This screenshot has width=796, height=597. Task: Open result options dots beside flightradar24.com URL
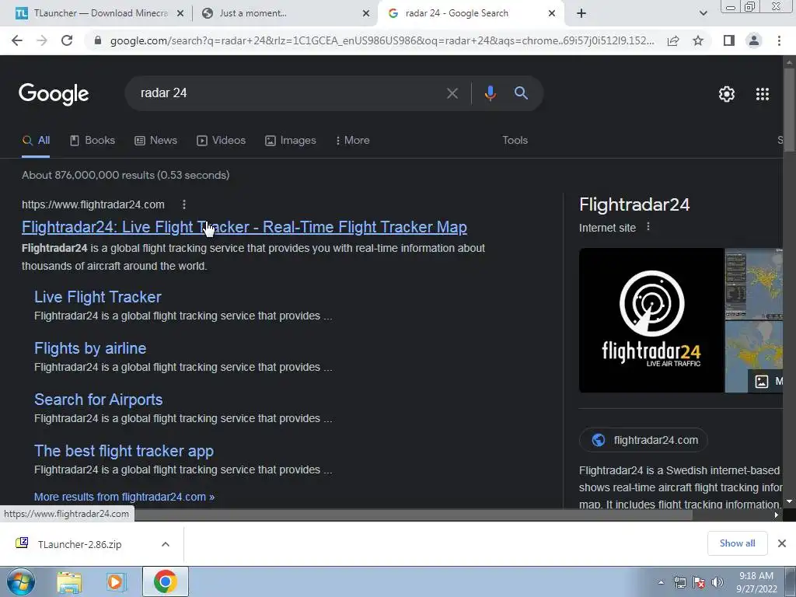183,204
